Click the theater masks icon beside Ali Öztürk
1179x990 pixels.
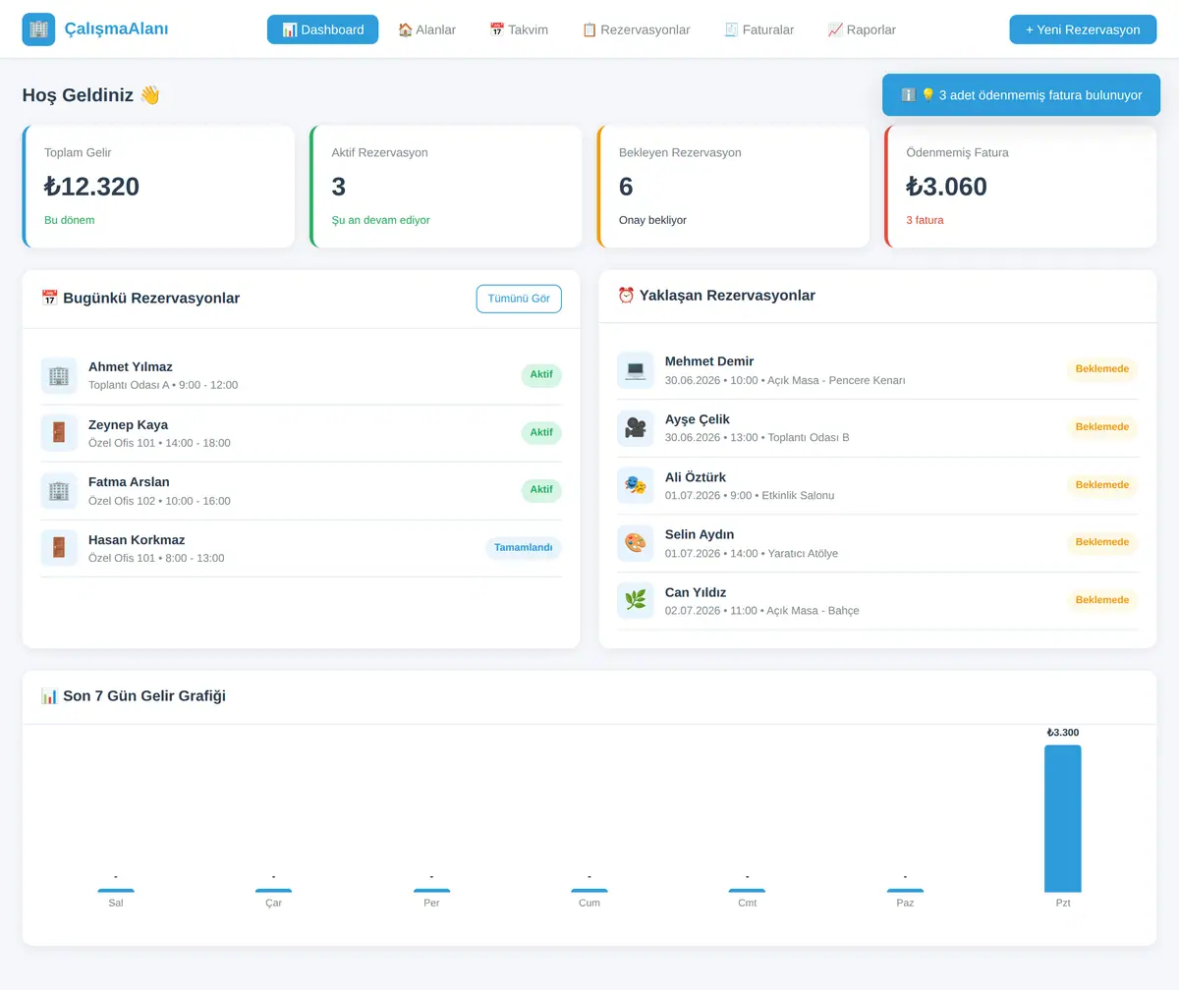tap(636, 485)
